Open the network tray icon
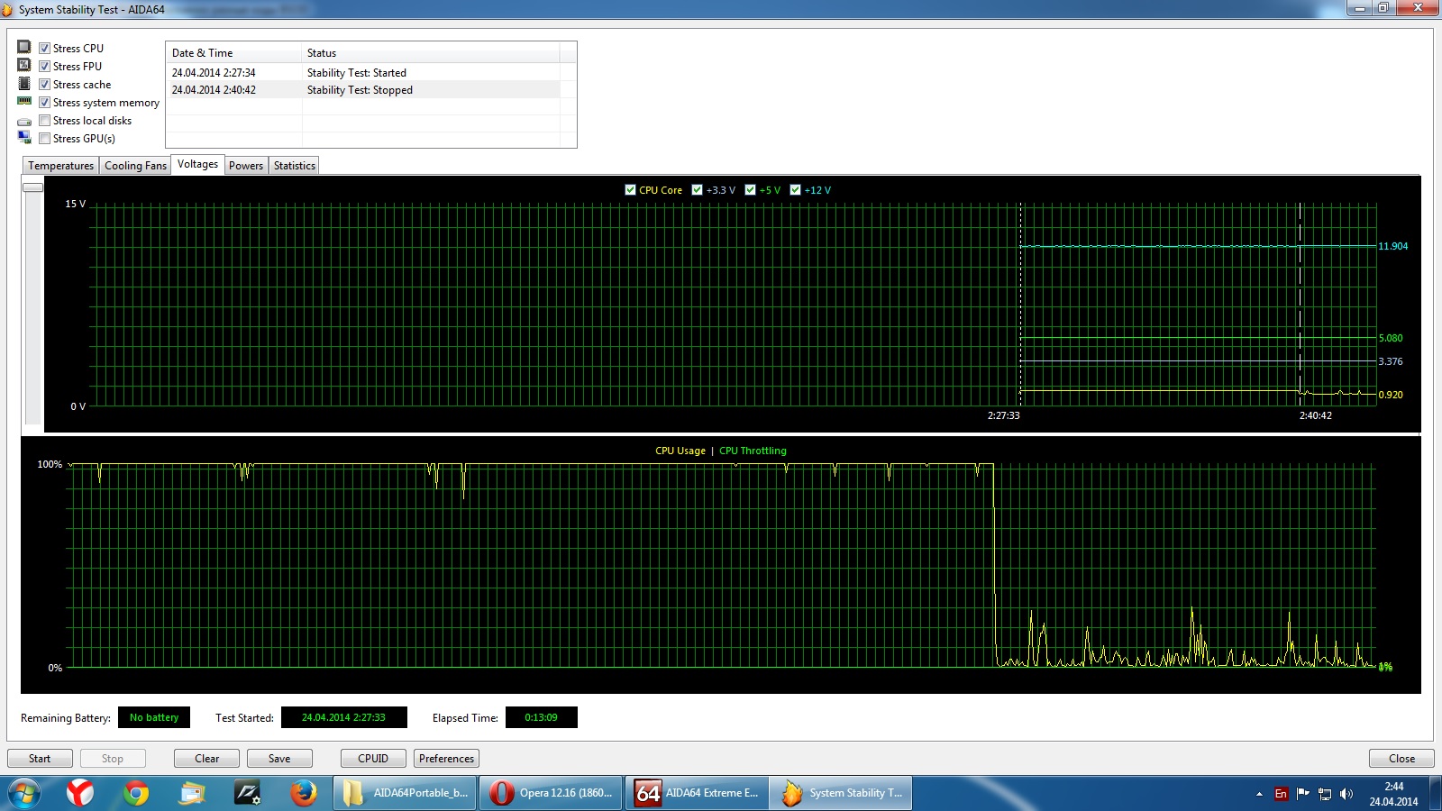1442x811 pixels. [1325, 794]
